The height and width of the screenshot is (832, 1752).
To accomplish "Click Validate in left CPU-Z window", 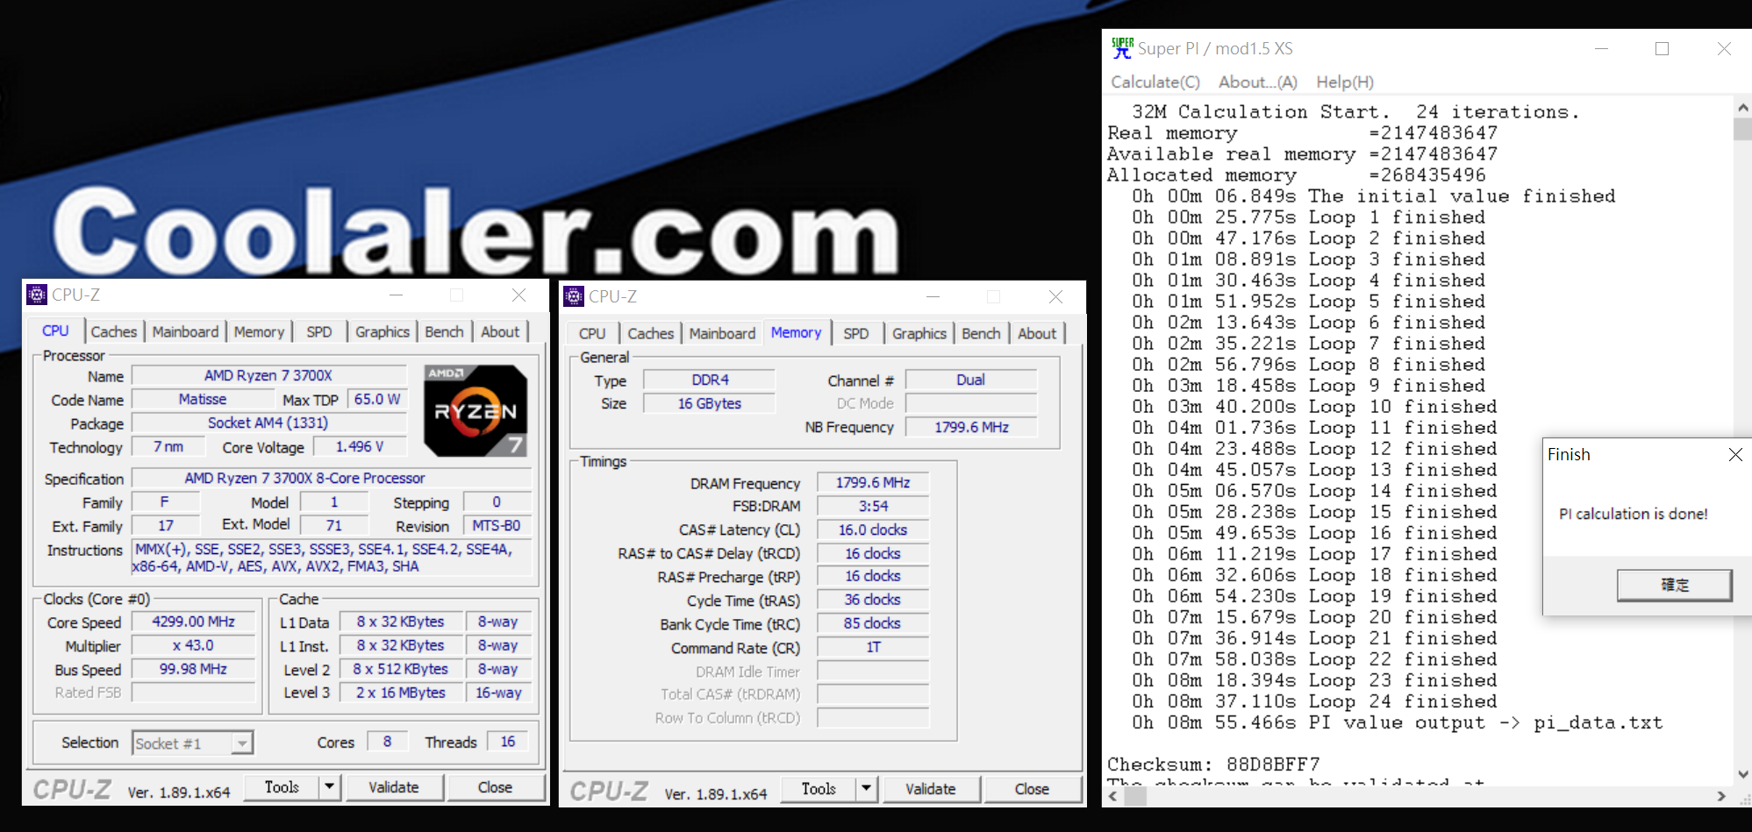I will 394,786.
